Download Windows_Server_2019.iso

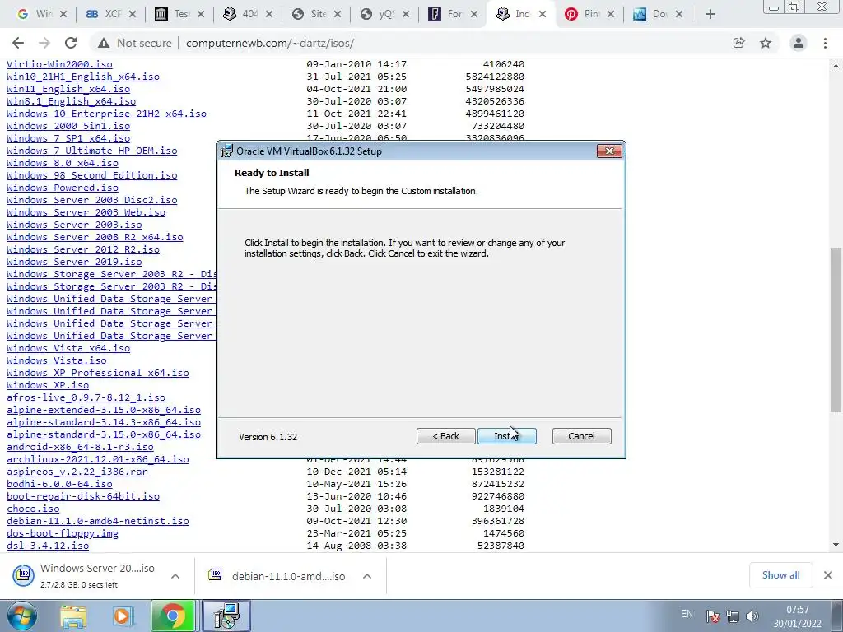point(74,262)
